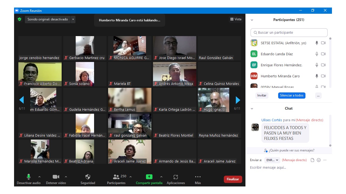Attach file icon in chat
The height and width of the screenshot is (194, 346).
312,160
